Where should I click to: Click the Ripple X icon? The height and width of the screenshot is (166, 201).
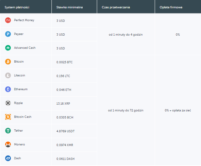(8, 103)
